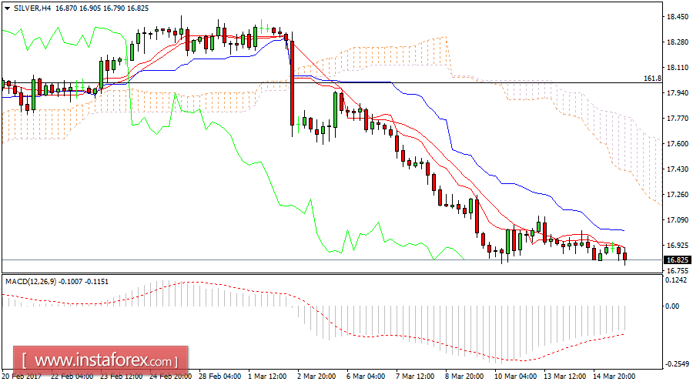Click the 17.260 price axis value
This screenshot has height=385, width=693.
(677, 195)
